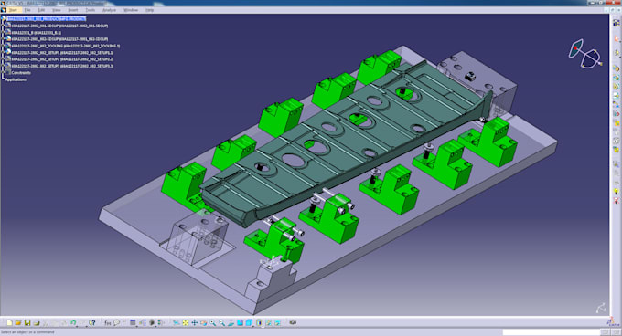The width and height of the screenshot is (622, 336).
Task: Click the 3D compass in the viewport
Action: coord(585,54)
